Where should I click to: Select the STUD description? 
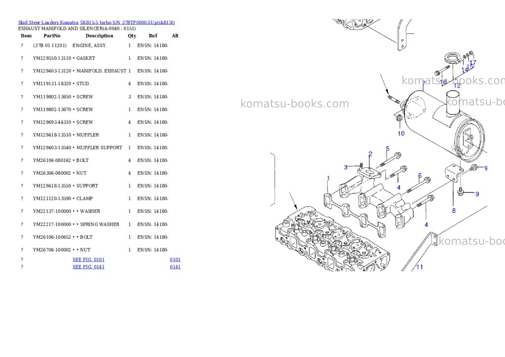point(82,84)
